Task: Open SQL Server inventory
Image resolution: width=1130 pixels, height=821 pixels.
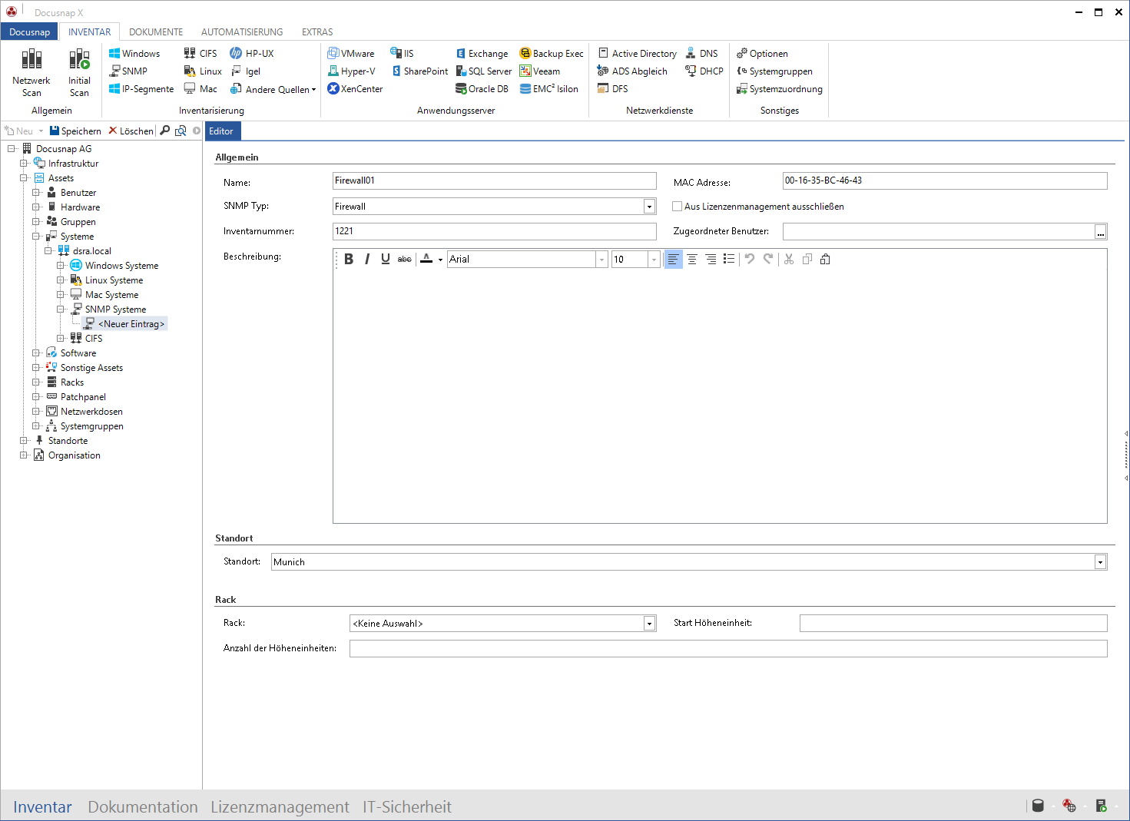Action: pos(484,71)
